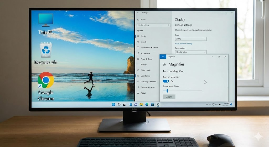Launch File Explorer from the taskbar
Screen dimensions: 269x147
click(x=141, y=105)
